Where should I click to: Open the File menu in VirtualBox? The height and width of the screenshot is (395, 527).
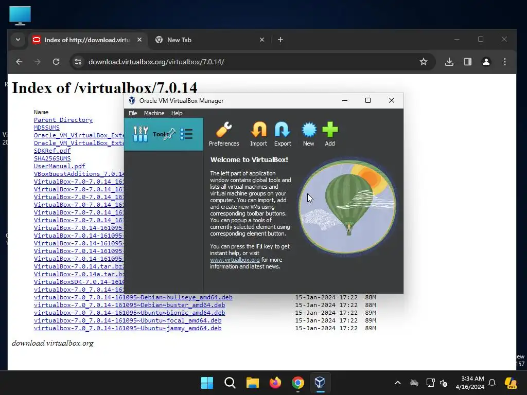(x=133, y=113)
